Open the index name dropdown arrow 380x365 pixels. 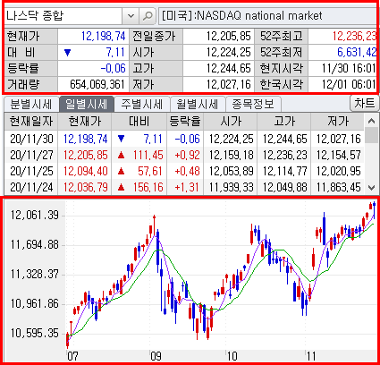[x=131, y=16]
